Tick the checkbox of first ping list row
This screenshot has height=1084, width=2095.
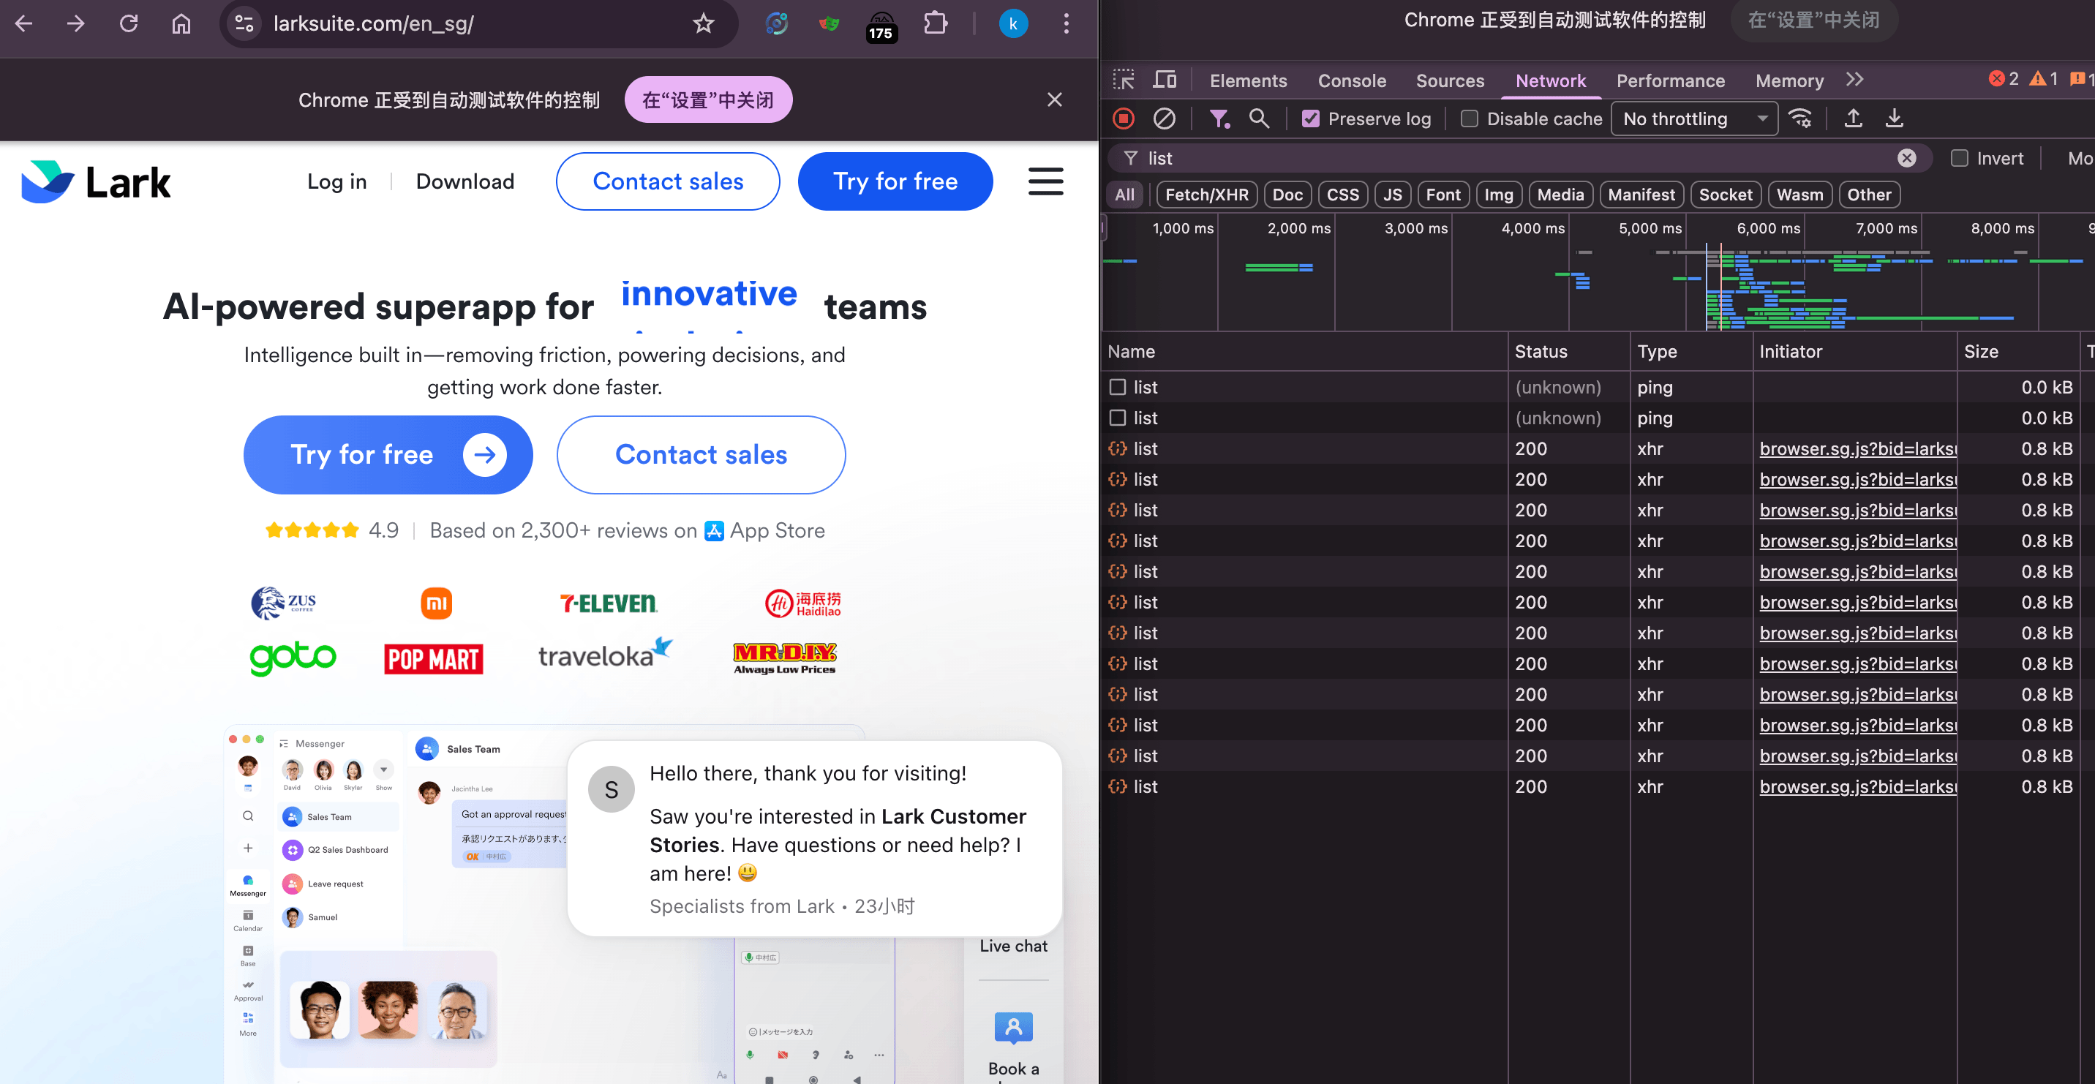tap(1118, 387)
